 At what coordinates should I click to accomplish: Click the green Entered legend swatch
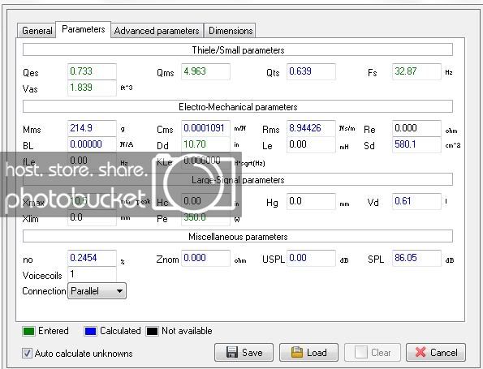point(28,331)
